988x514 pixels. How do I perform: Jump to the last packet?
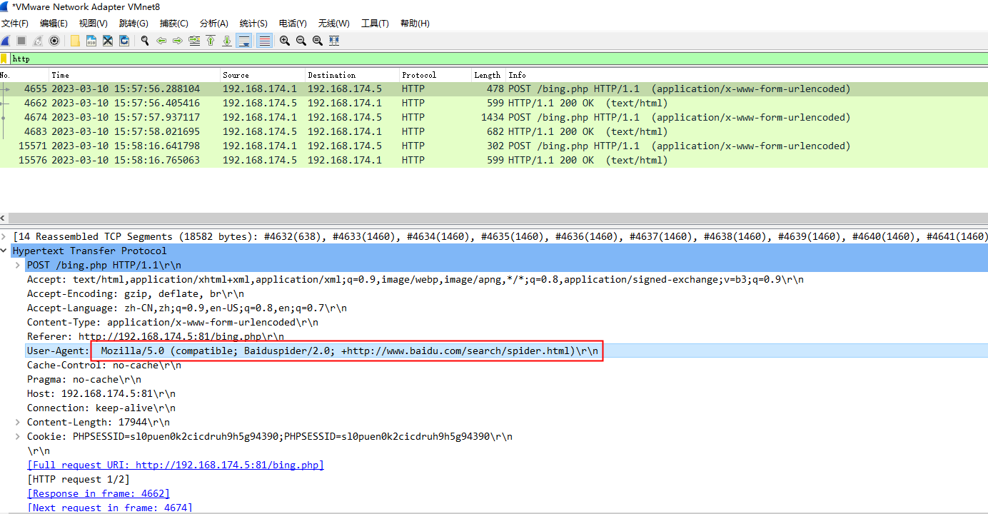pos(227,41)
